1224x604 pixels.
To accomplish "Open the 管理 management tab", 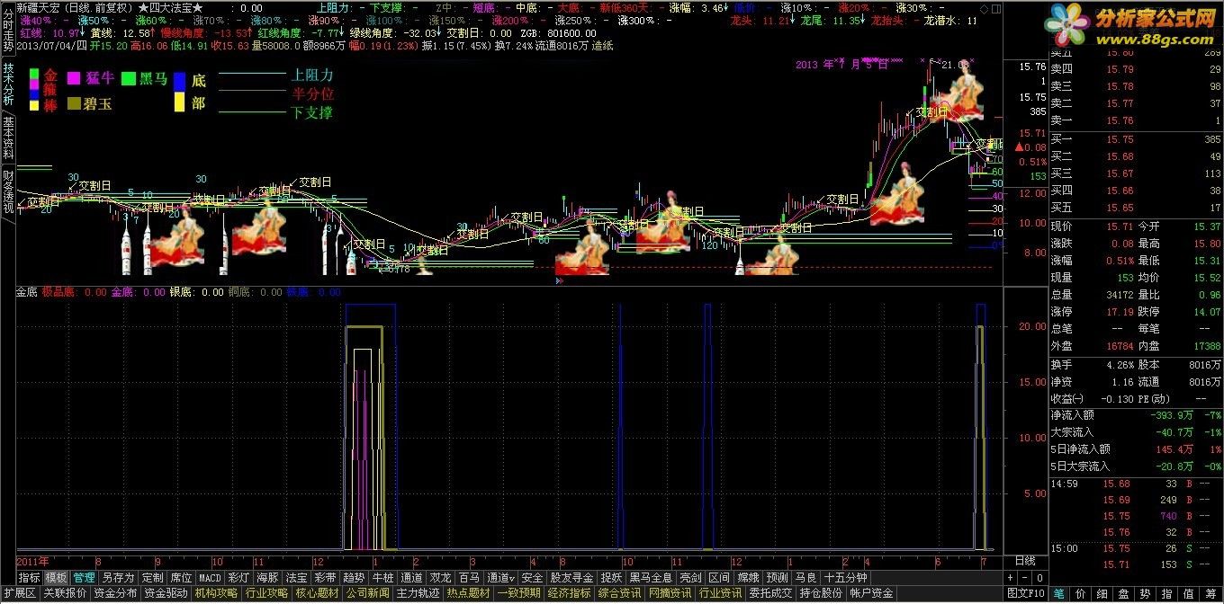I will tap(84, 578).
